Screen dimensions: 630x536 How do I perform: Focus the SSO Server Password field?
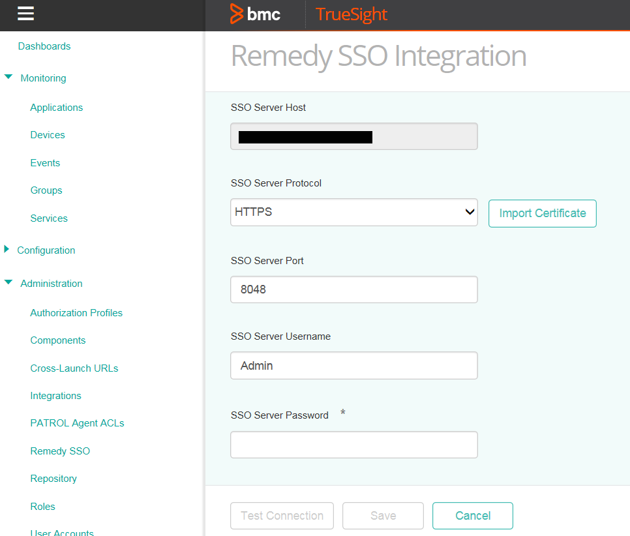point(353,445)
